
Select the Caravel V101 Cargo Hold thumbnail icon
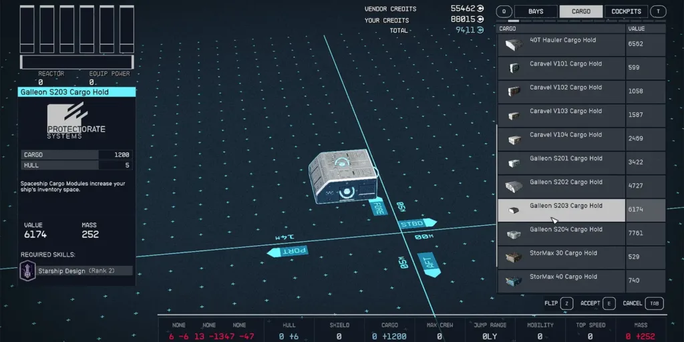[x=514, y=68]
